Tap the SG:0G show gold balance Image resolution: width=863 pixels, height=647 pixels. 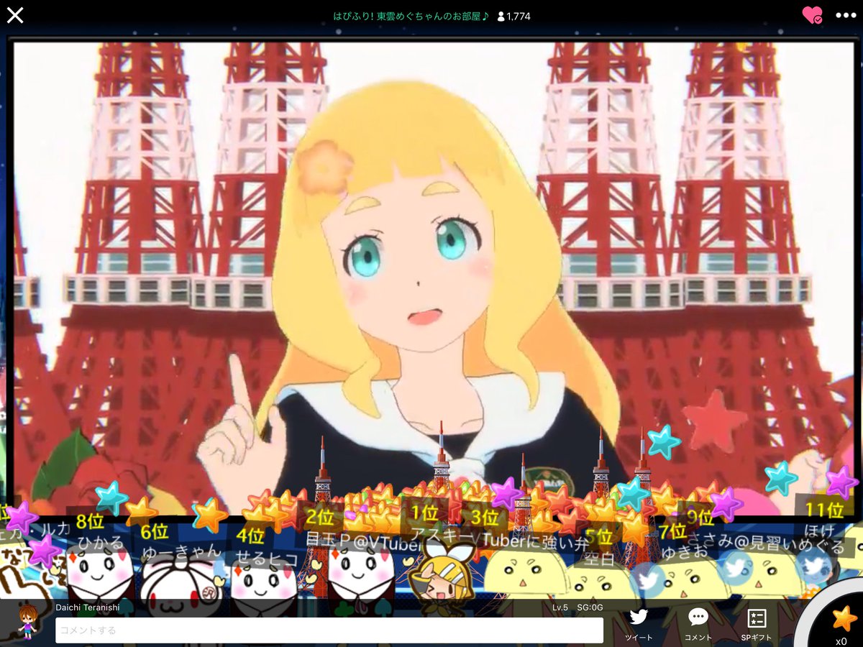click(590, 607)
